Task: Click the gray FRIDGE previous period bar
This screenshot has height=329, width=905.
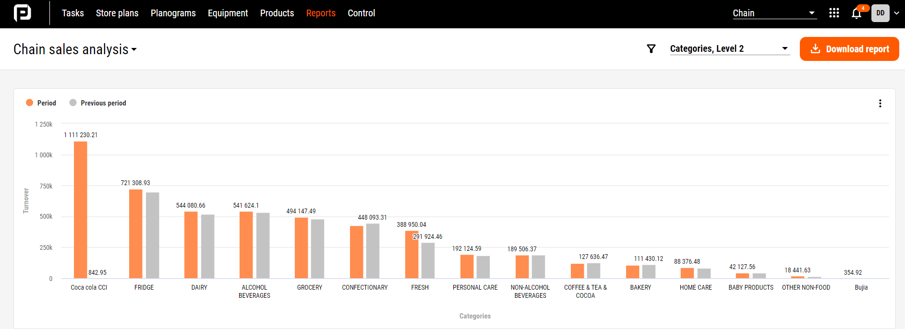Action: 152,235
